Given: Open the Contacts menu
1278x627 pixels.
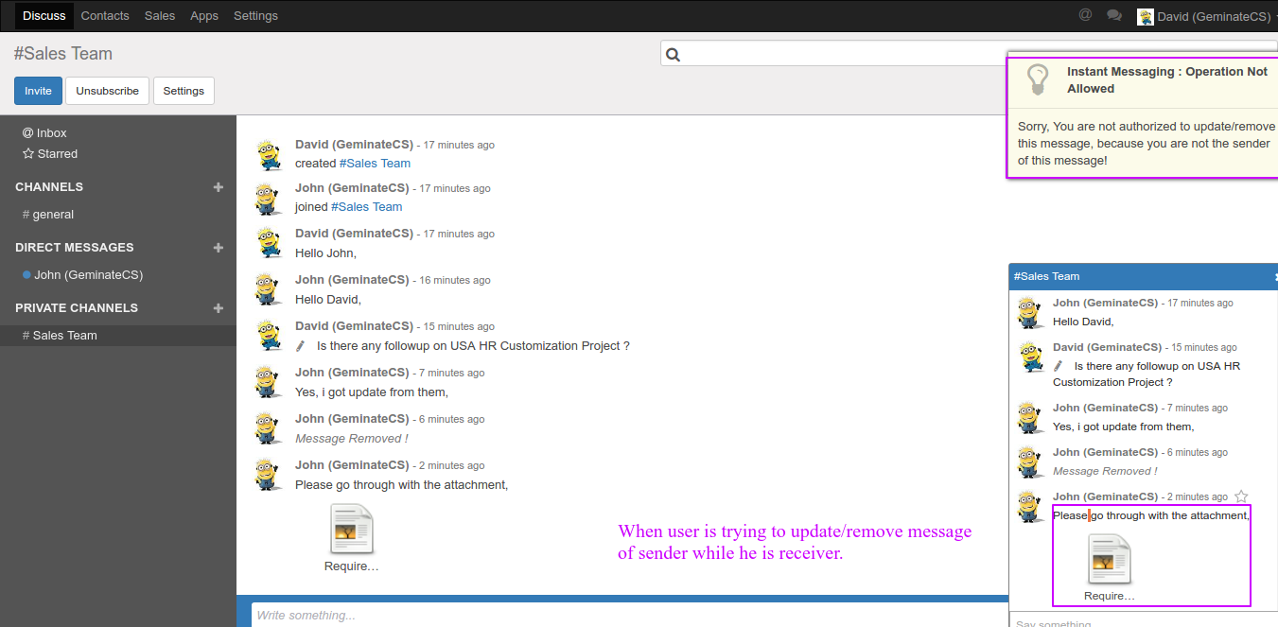Looking at the screenshot, I should pos(105,15).
